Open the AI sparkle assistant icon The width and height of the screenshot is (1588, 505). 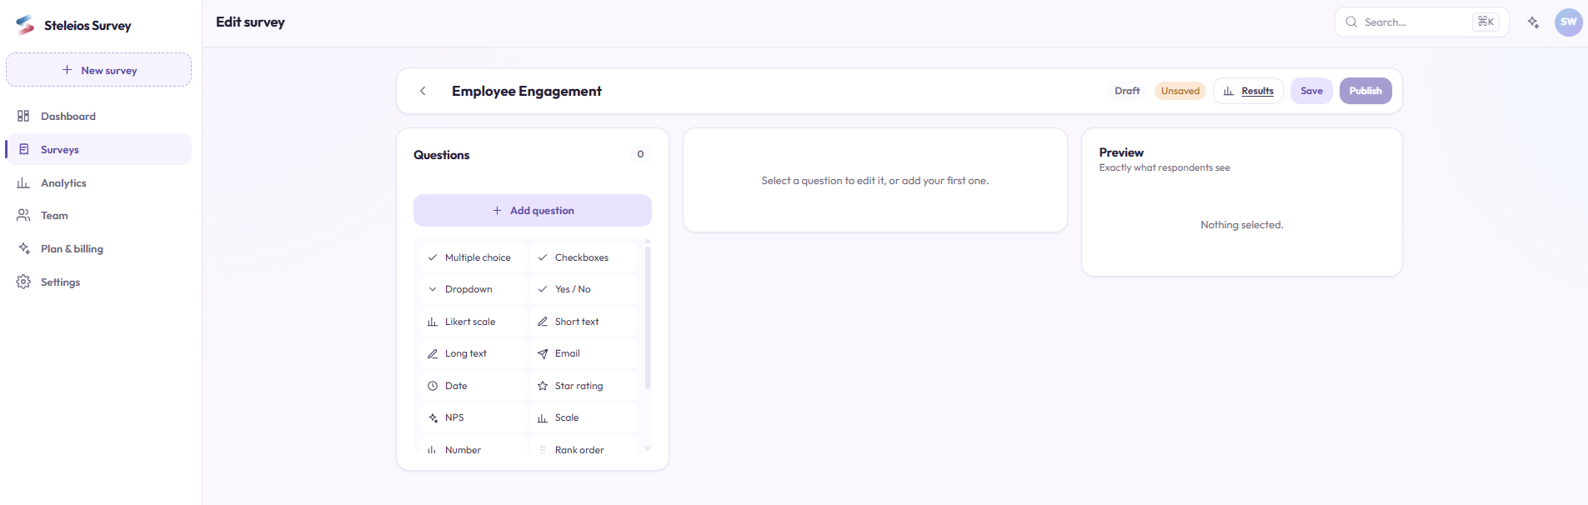coord(1533,22)
